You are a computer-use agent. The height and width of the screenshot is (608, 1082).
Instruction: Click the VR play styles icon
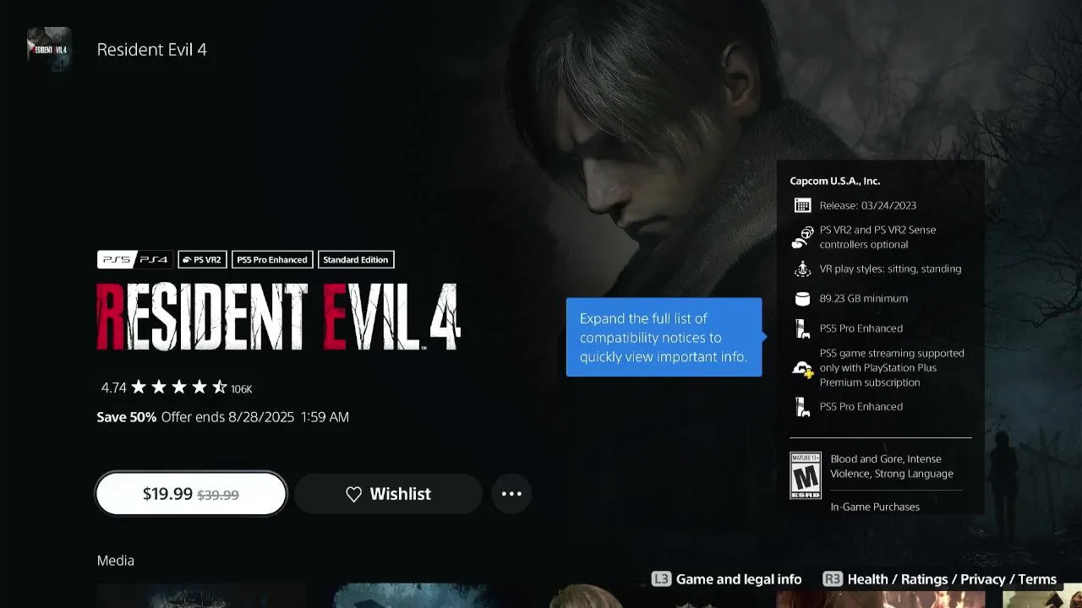click(x=802, y=269)
